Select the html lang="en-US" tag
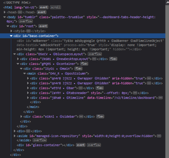This screenshot has width=169, height=158. click(20, 7)
